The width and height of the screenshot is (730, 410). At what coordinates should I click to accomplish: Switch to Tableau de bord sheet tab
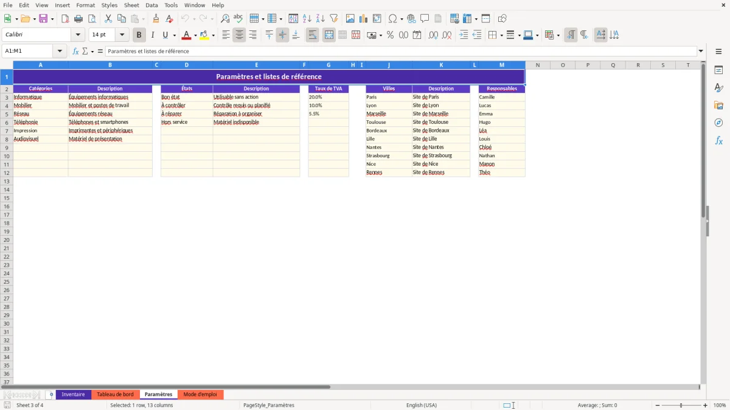tap(116, 394)
